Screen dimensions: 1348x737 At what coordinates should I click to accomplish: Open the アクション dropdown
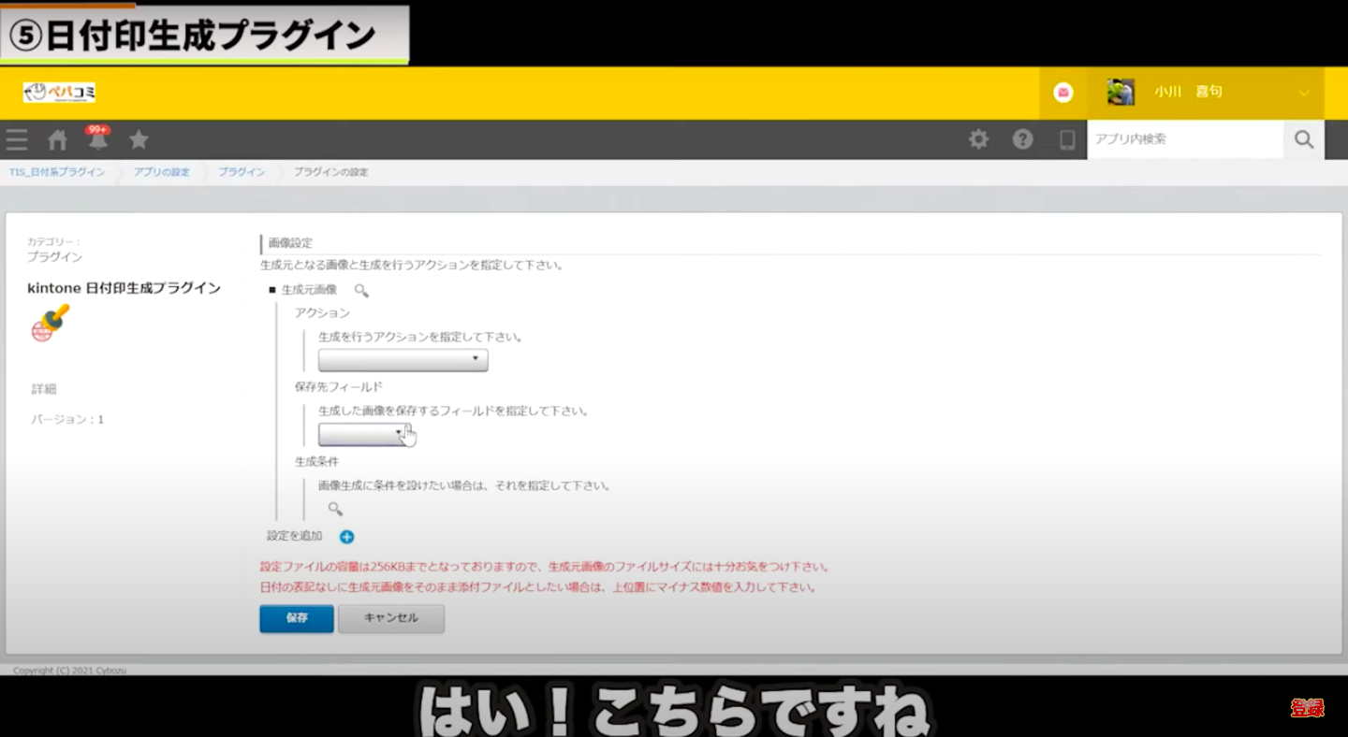tap(403, 360)
